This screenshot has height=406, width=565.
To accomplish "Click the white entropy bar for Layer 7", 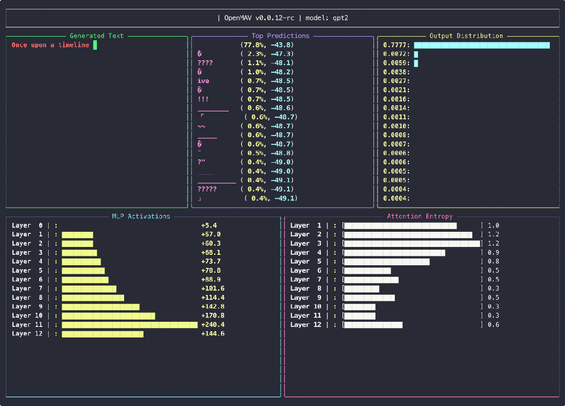I will [x=371, y=280].
